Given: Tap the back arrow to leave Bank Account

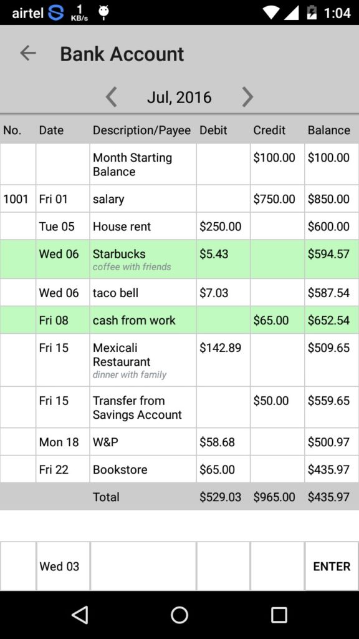Looking at the screenshot, I should [x=28, y=53].
